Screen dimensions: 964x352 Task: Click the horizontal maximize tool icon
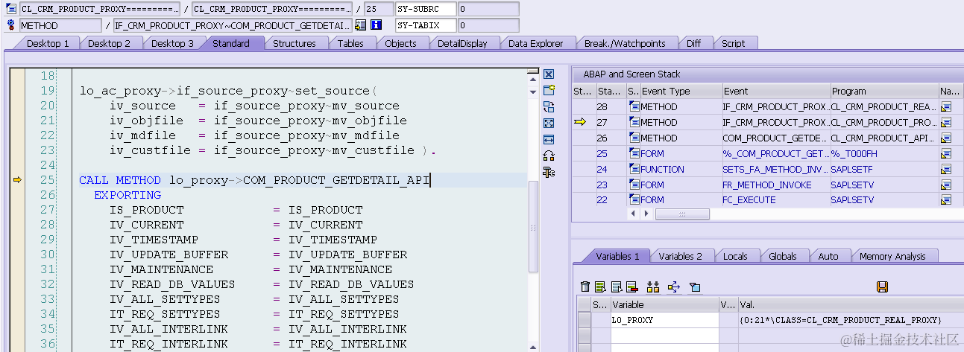[549, 139]
